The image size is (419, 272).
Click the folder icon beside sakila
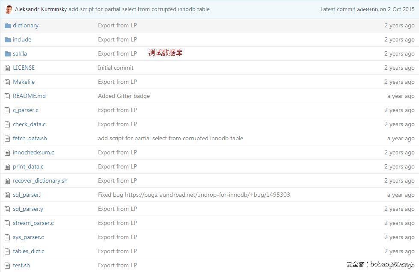click(7, 54)
